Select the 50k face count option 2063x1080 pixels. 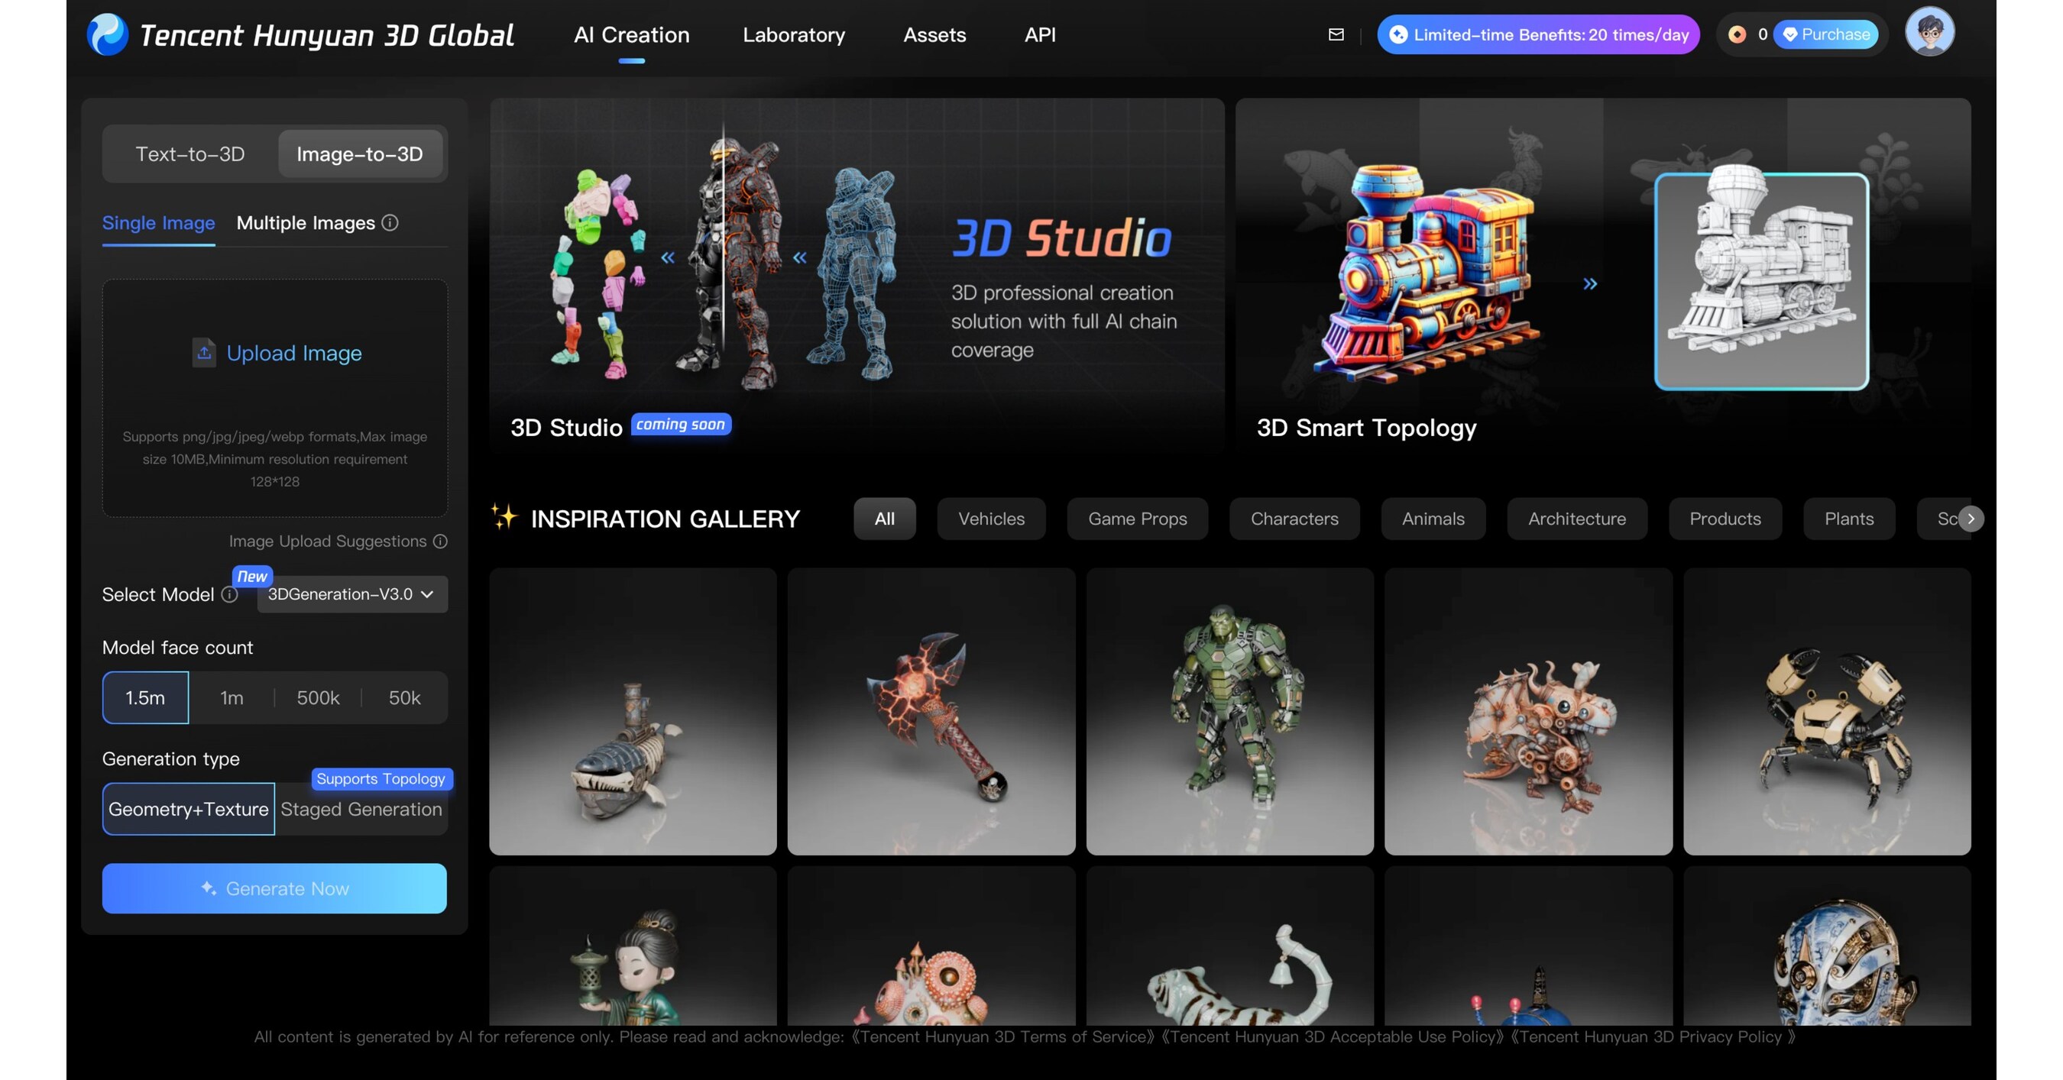point(404,697)
